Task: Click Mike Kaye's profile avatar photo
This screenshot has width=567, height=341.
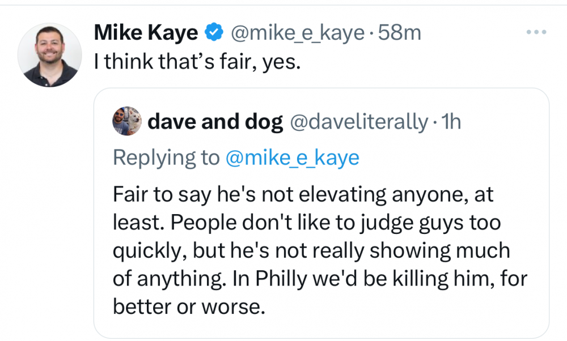Action: [x=48, y=54]
